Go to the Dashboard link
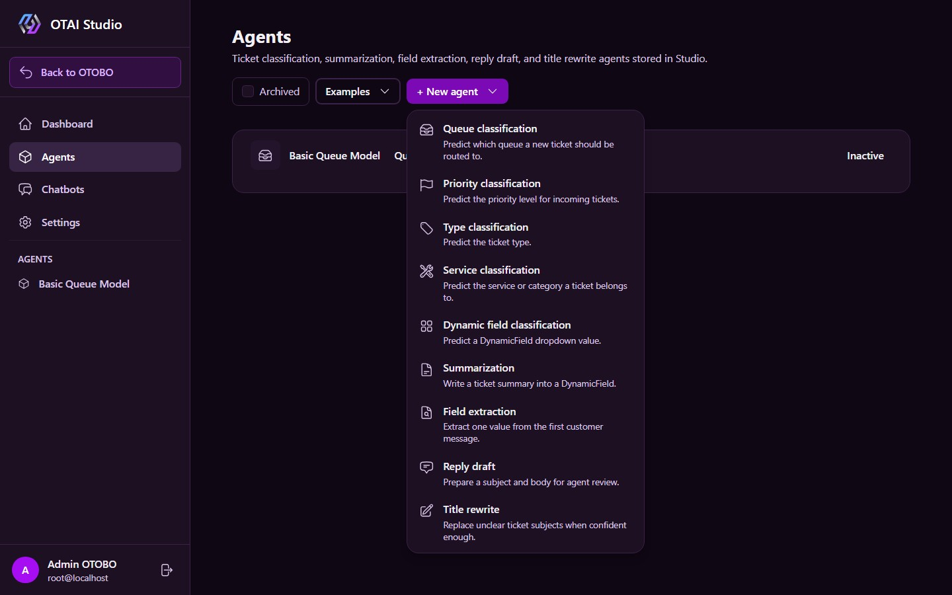Screen dimensions: 952x595 (95, 124)
